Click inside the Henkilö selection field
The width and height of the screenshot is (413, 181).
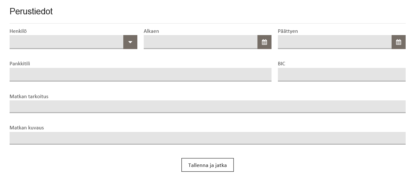66,42
